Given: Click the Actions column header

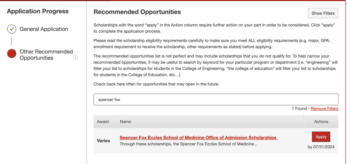Looking at the screenshot, I should point(321,122).
